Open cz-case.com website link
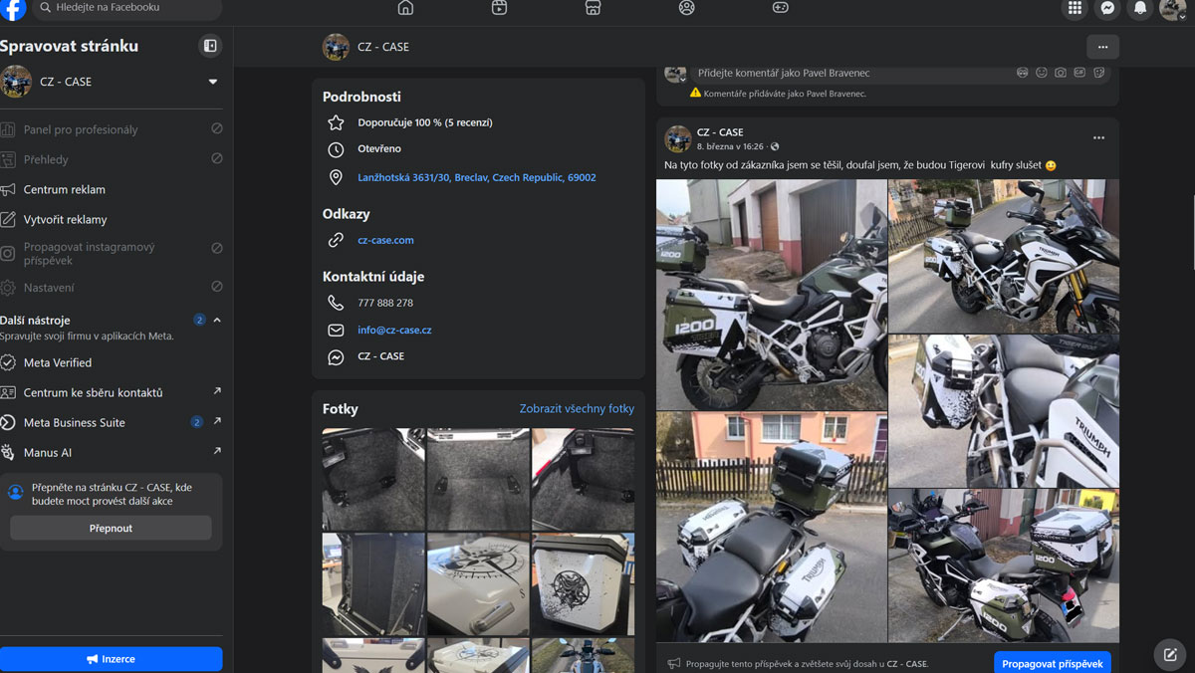 pyautogui.click(x=385, y=240)
